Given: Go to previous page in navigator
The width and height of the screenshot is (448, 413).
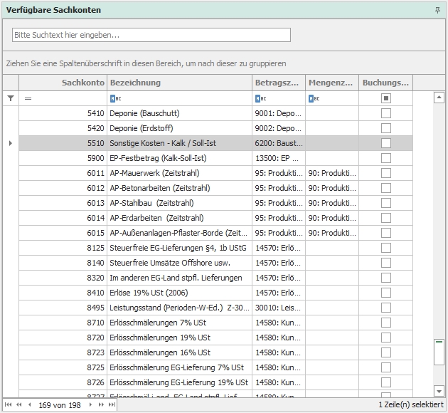Looking at the screenshot, I should 18,404.
